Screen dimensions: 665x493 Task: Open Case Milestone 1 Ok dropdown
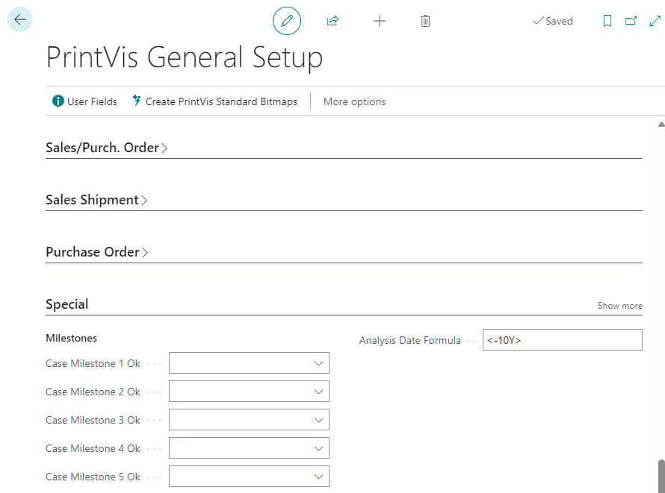[249, 363]
